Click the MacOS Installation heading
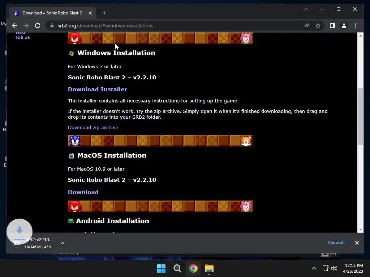Viewport: 370px width, 277px height. 112,155
